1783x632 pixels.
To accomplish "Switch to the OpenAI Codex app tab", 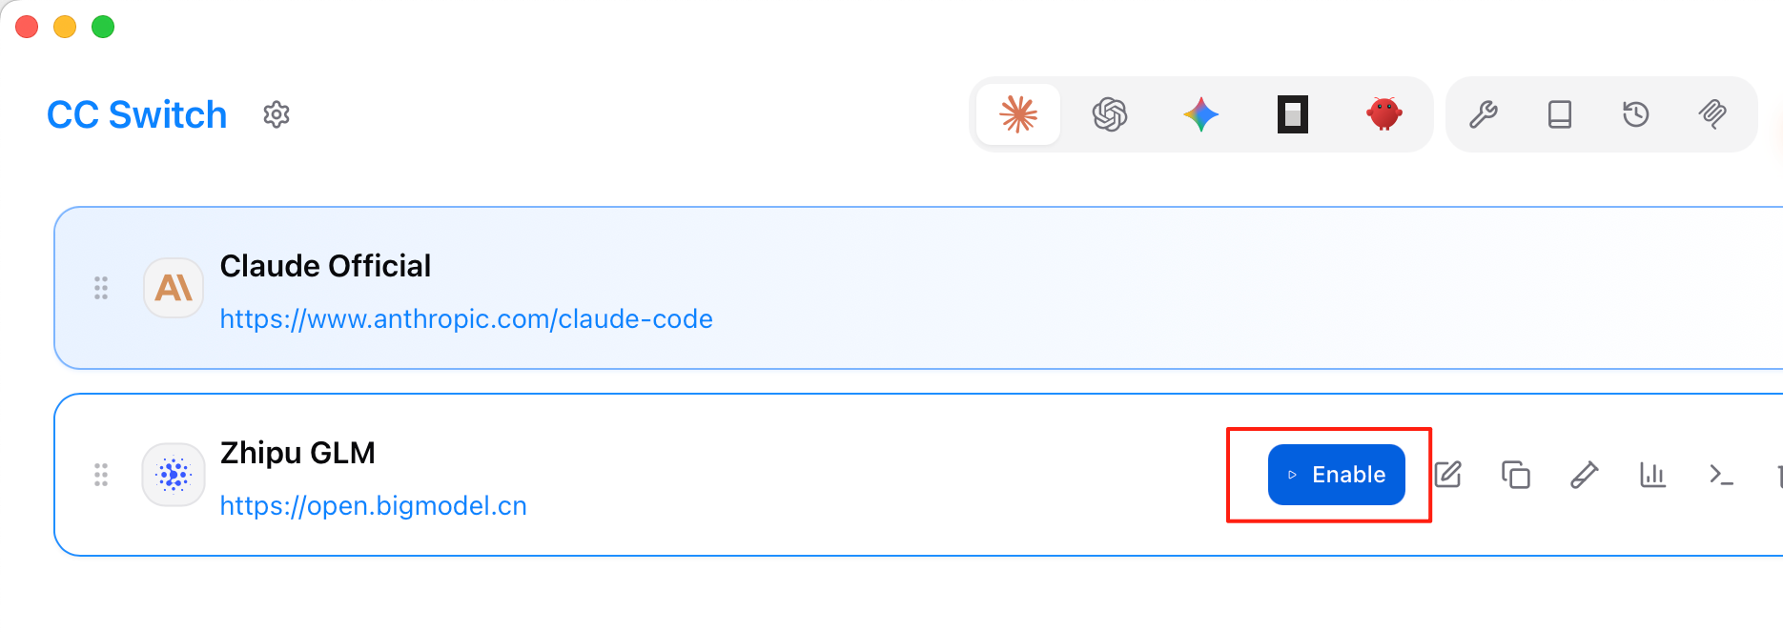I will click(x=1110, y=114).
